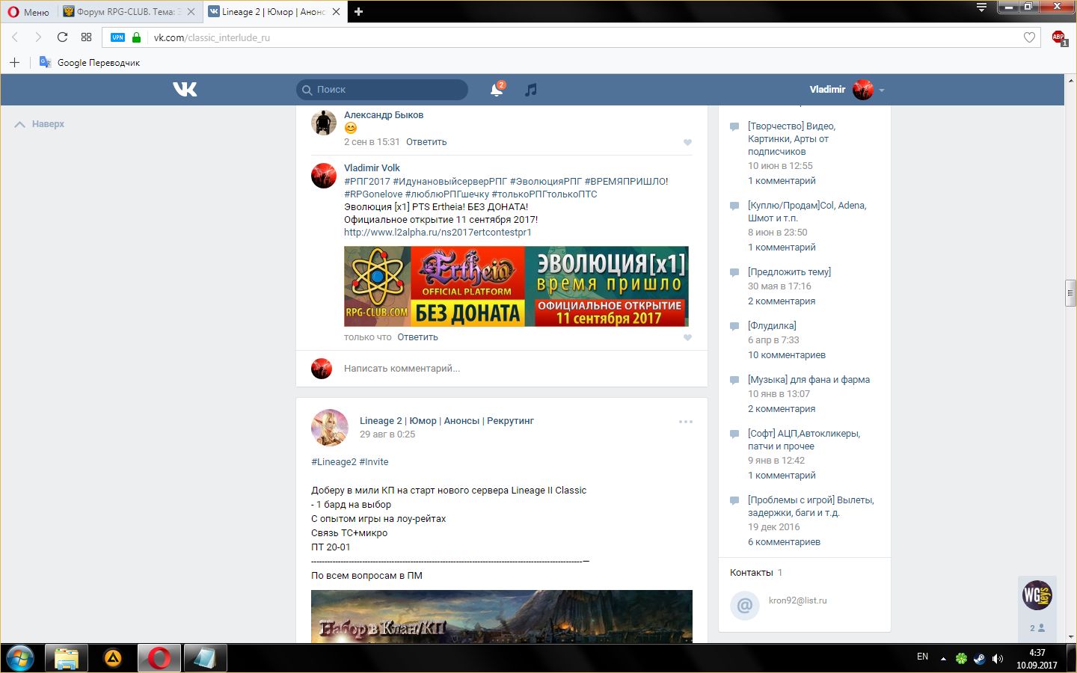This screenshot has height=673, width=1077.
Task: Open [Предложить тему] topic
Action: pos(789,272)
